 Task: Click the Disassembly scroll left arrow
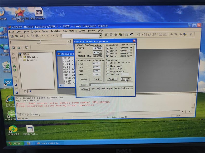tap(61, 85)
